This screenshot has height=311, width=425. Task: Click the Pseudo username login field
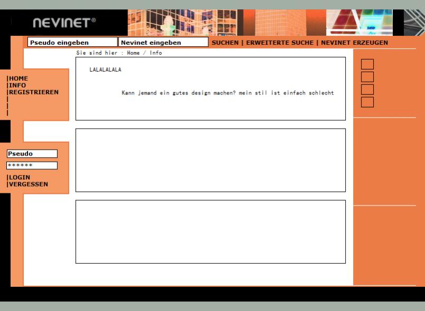[x=31, y=154]
